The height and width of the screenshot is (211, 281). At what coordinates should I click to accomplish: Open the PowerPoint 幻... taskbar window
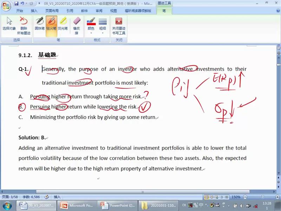pos(118,206)
